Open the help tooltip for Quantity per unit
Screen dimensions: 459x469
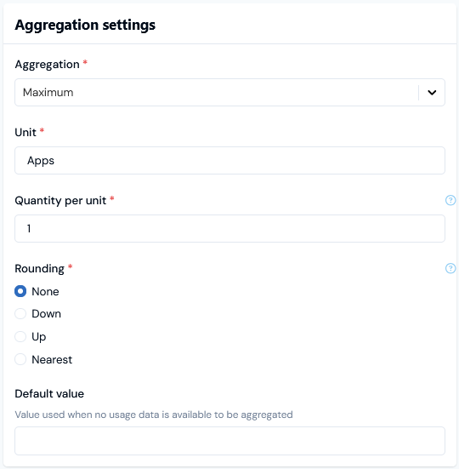point(450,200)
